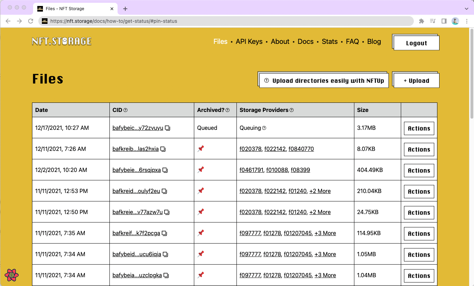Click the NFT.STORAGE logo
Image resolution: width=474 pixels, height=286 pixels.
[x=62, y=41]
